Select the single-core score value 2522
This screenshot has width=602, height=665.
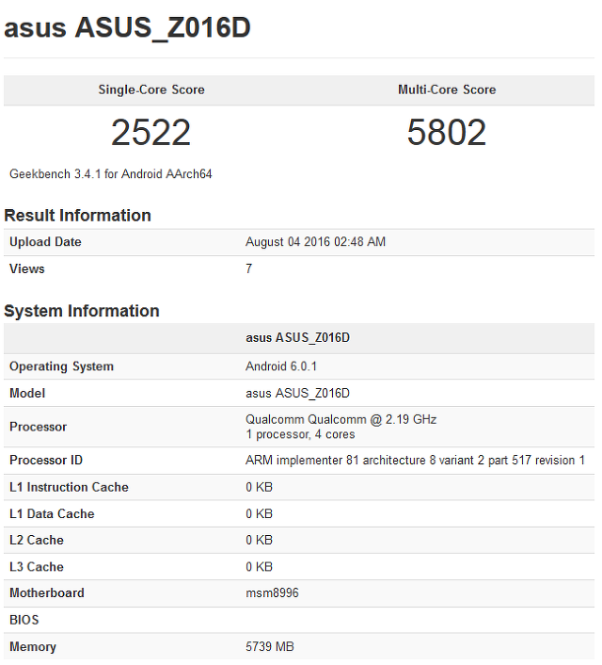tap(150, 132)
